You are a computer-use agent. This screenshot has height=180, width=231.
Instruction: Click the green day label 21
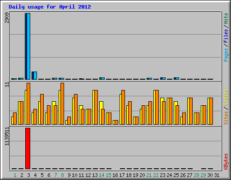coord(149,175)
